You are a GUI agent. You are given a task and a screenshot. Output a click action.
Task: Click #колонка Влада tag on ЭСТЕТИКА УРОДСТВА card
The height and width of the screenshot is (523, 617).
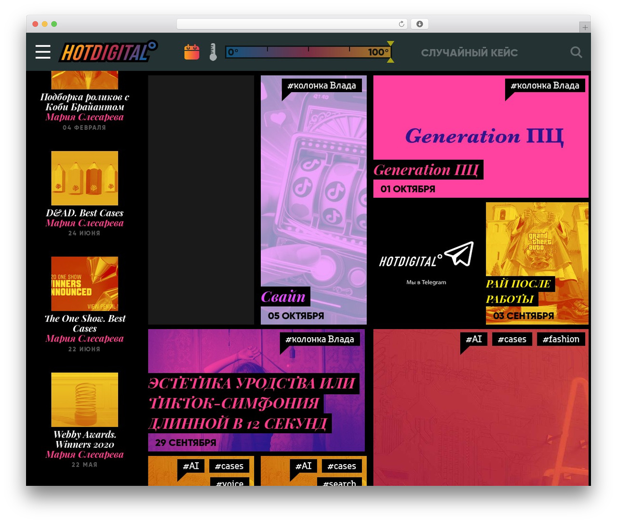pyautogui.click(x=320, y=339)
